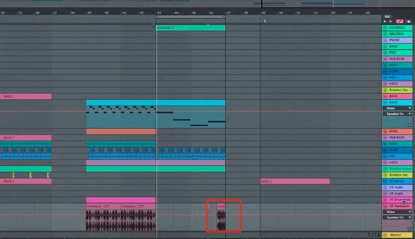Screen dimensions: 415x239
Task: Select the Estatico Acord track name
Action: pyautogui.click(x=400, y=169)
